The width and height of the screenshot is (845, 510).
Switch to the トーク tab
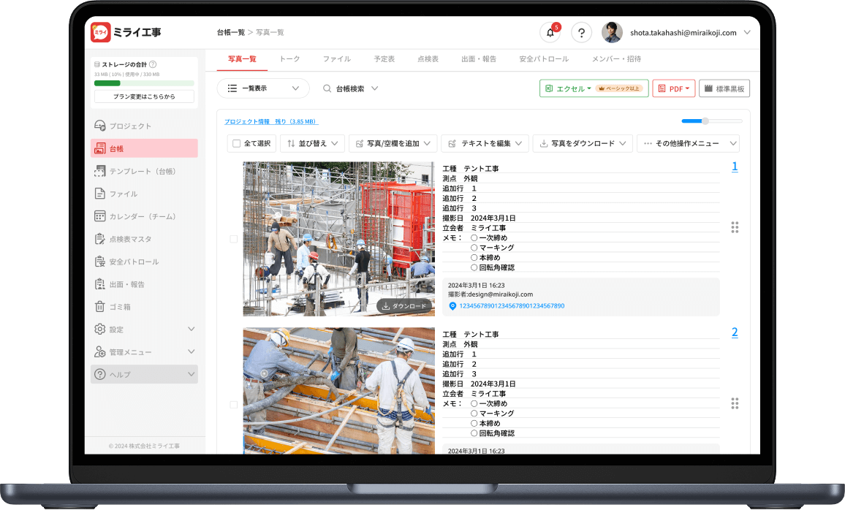click(289, 59)
